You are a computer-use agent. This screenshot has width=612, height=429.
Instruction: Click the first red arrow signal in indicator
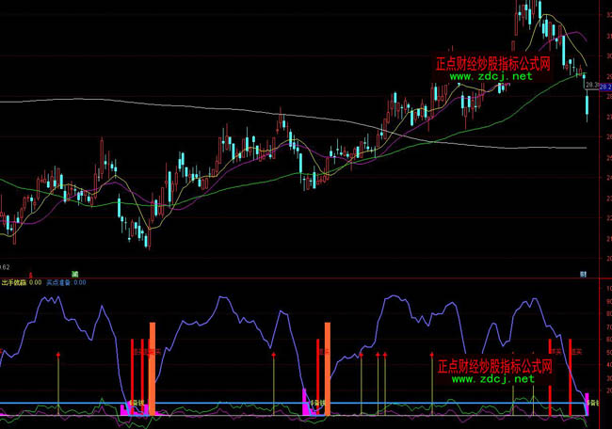(58, 355)
